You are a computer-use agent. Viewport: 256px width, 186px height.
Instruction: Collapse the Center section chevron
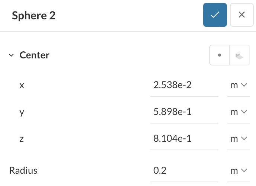coord(11,55)
